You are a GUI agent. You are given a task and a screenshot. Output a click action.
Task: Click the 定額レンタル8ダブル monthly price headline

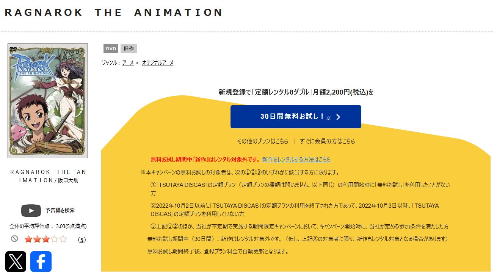(296, 92)
